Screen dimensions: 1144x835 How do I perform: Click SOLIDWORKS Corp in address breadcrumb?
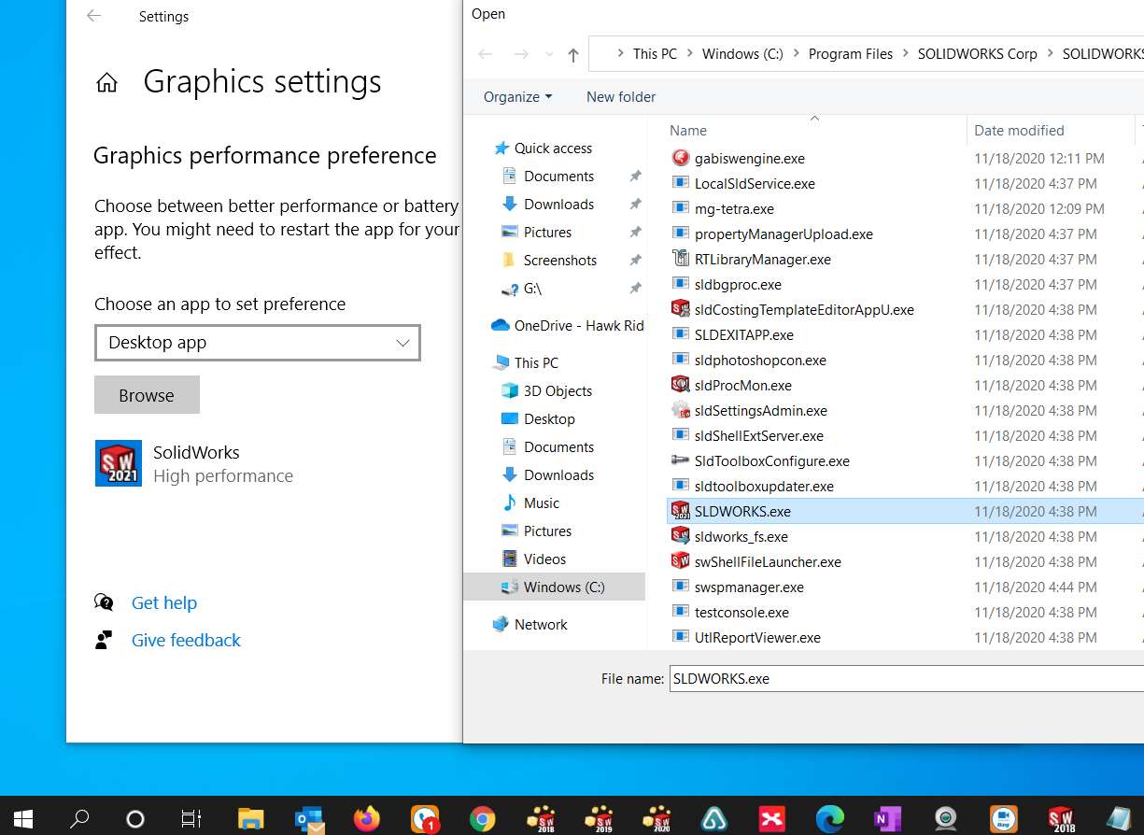coord(978,54)
